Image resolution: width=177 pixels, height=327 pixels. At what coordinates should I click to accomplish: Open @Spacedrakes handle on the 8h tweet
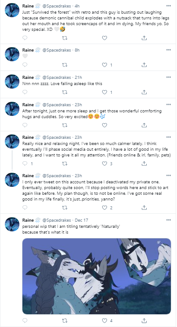pos(56,50)
